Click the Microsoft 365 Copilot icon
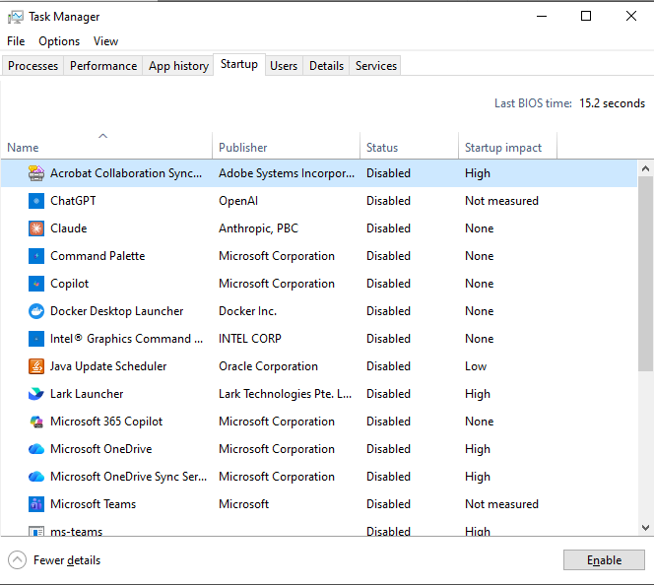The image size is (654, 585). tap(36, 422)
